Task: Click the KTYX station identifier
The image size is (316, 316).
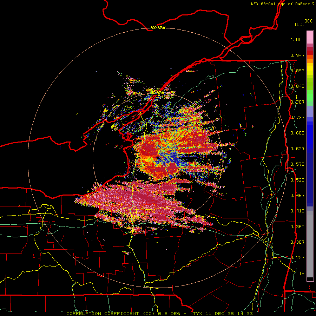Action: 196,314
